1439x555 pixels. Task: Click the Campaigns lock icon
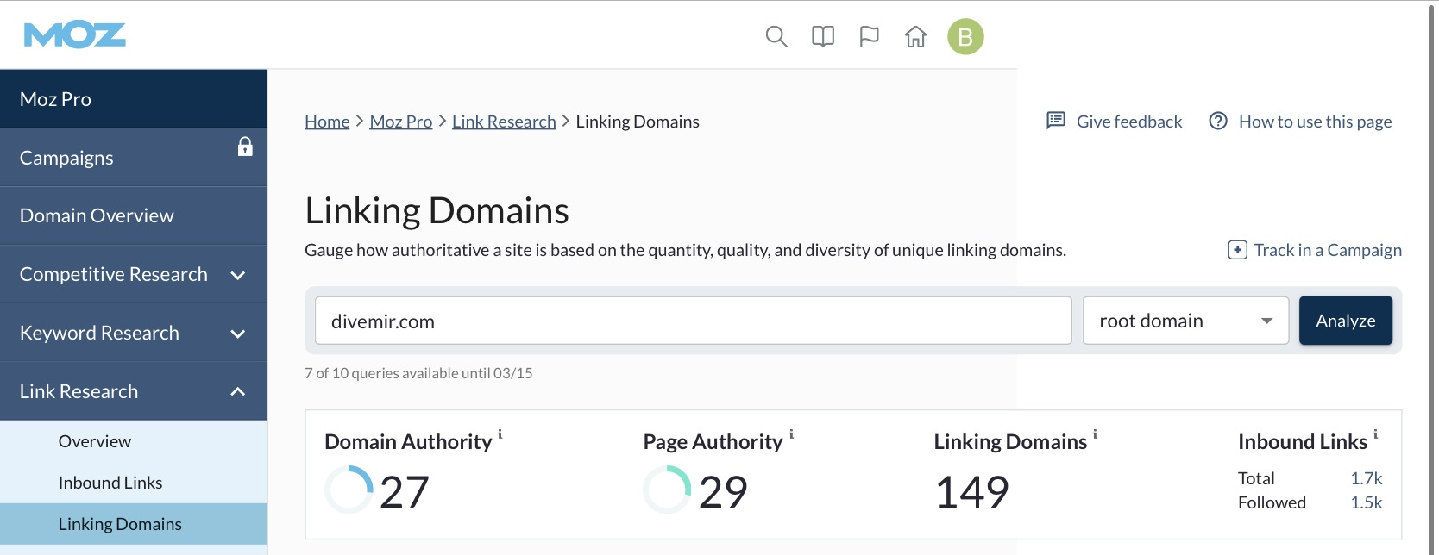pyautogui.click(x=245, y=147)
